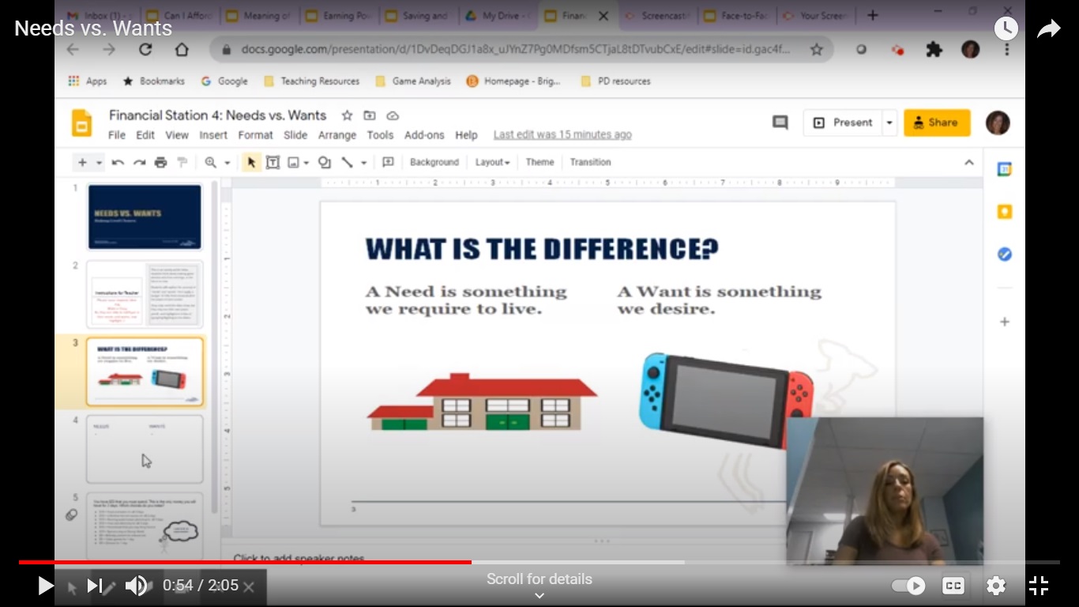Open Google Calendar from the side panel

1005,169
